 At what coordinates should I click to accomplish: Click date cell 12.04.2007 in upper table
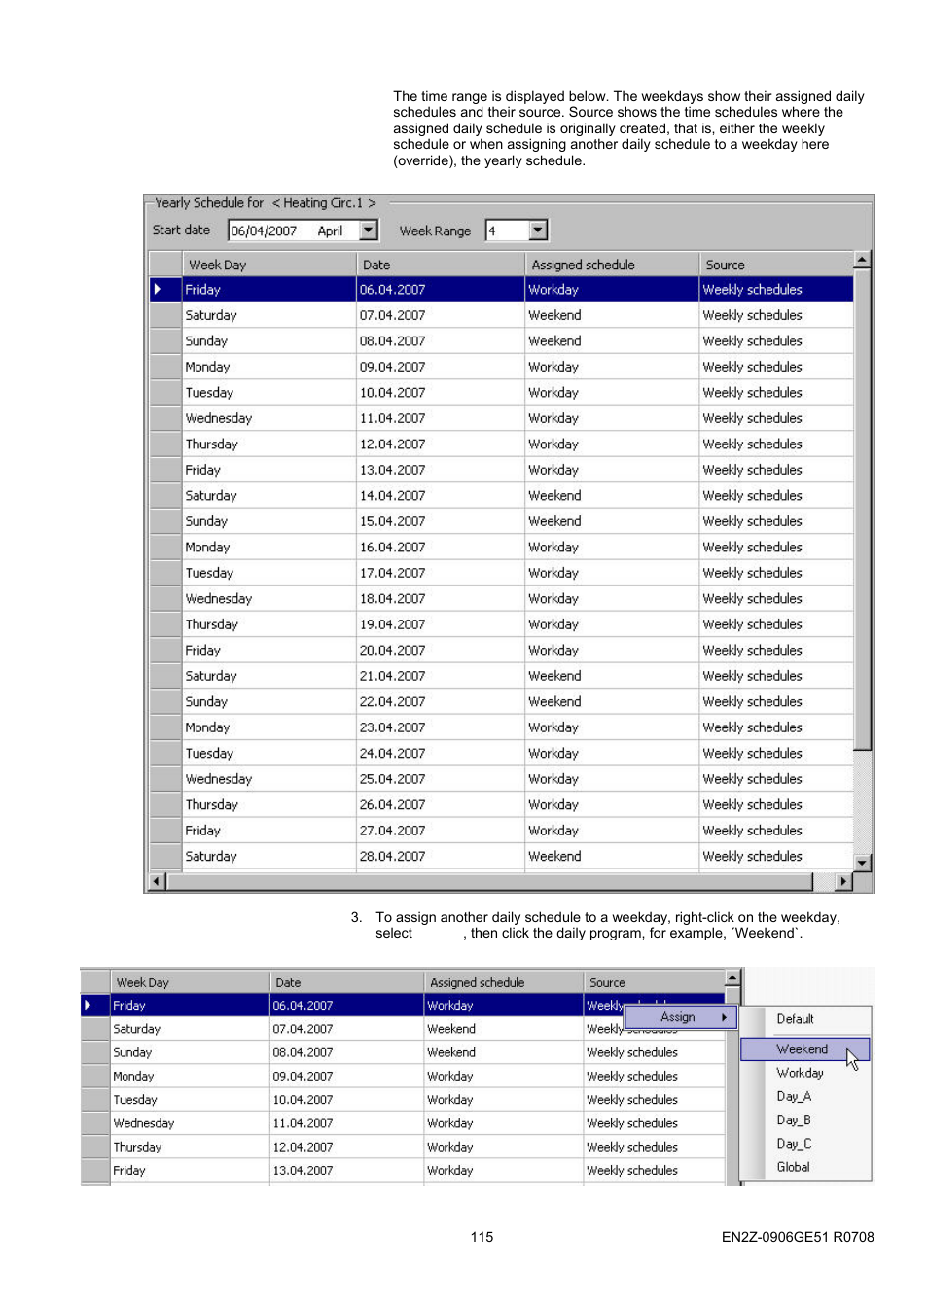(441, 444)
